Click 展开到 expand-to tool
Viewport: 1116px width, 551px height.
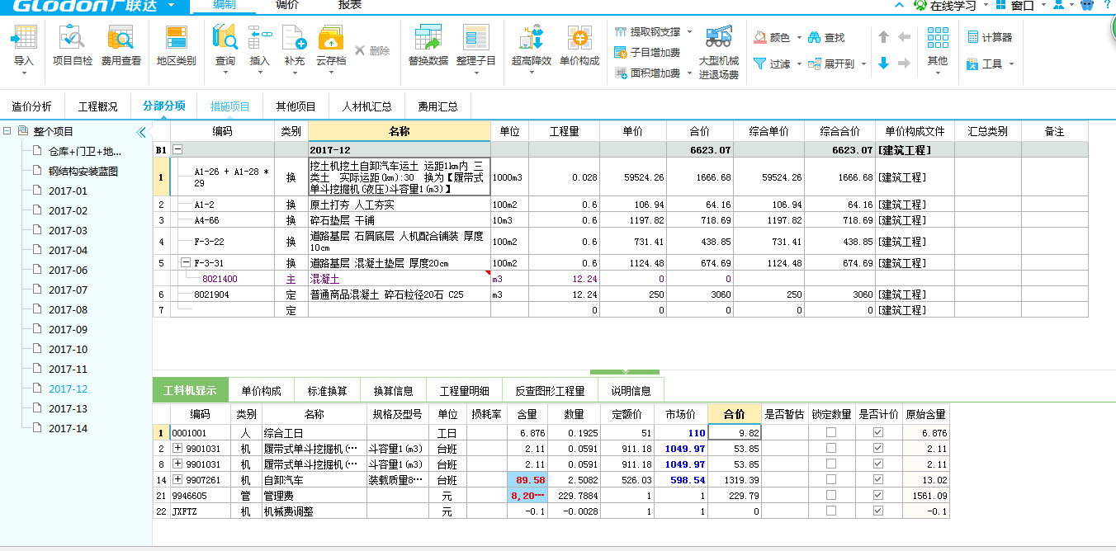[x=837, y=64]
